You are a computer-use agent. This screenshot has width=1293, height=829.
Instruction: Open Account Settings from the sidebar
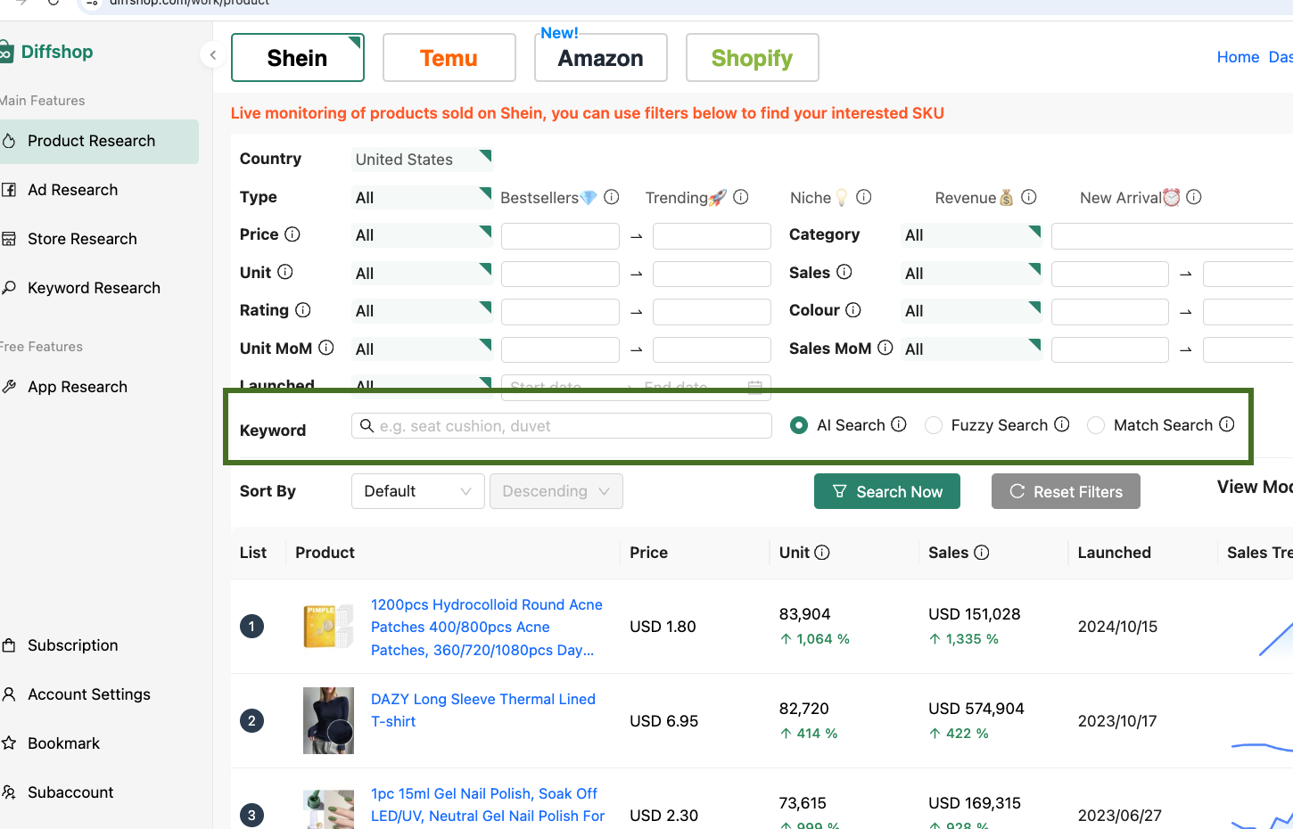pyautogui.click(x=89, y=694)
